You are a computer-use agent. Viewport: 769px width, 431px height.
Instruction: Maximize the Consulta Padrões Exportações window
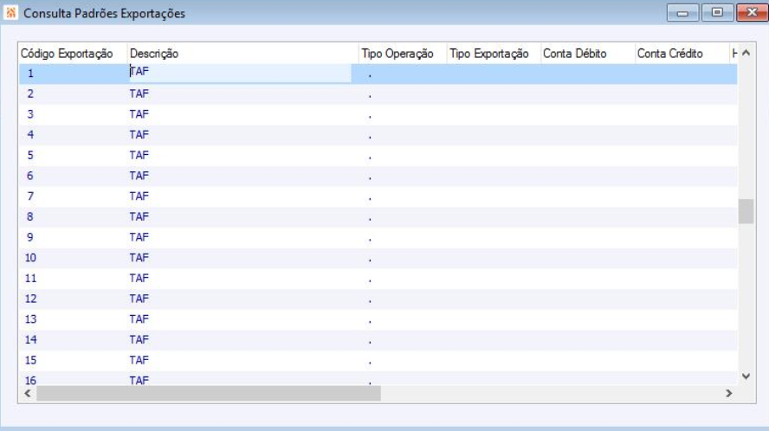point(718,13)
